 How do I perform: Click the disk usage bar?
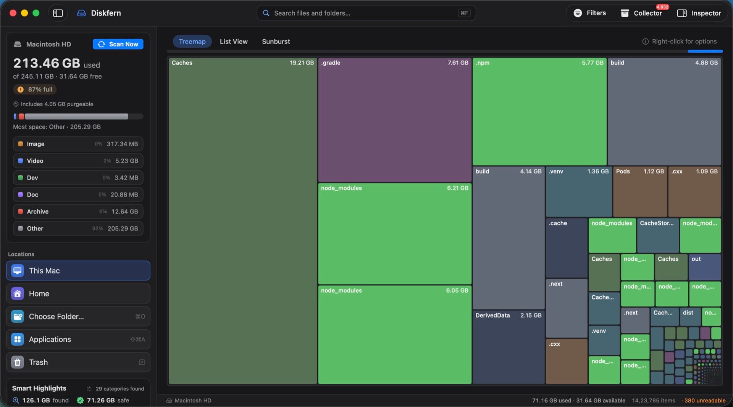click(x=78, y=116)
